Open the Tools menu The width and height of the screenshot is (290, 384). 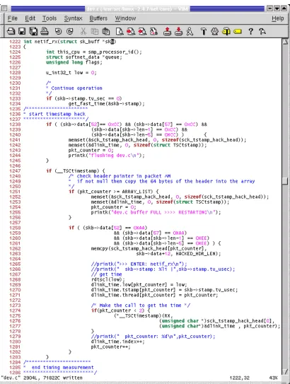click(x=50, y=18)
